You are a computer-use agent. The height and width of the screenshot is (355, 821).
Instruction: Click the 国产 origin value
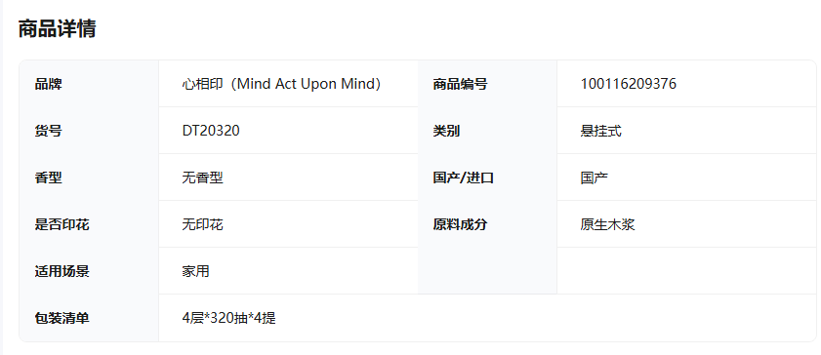click(x=594, y=177)
